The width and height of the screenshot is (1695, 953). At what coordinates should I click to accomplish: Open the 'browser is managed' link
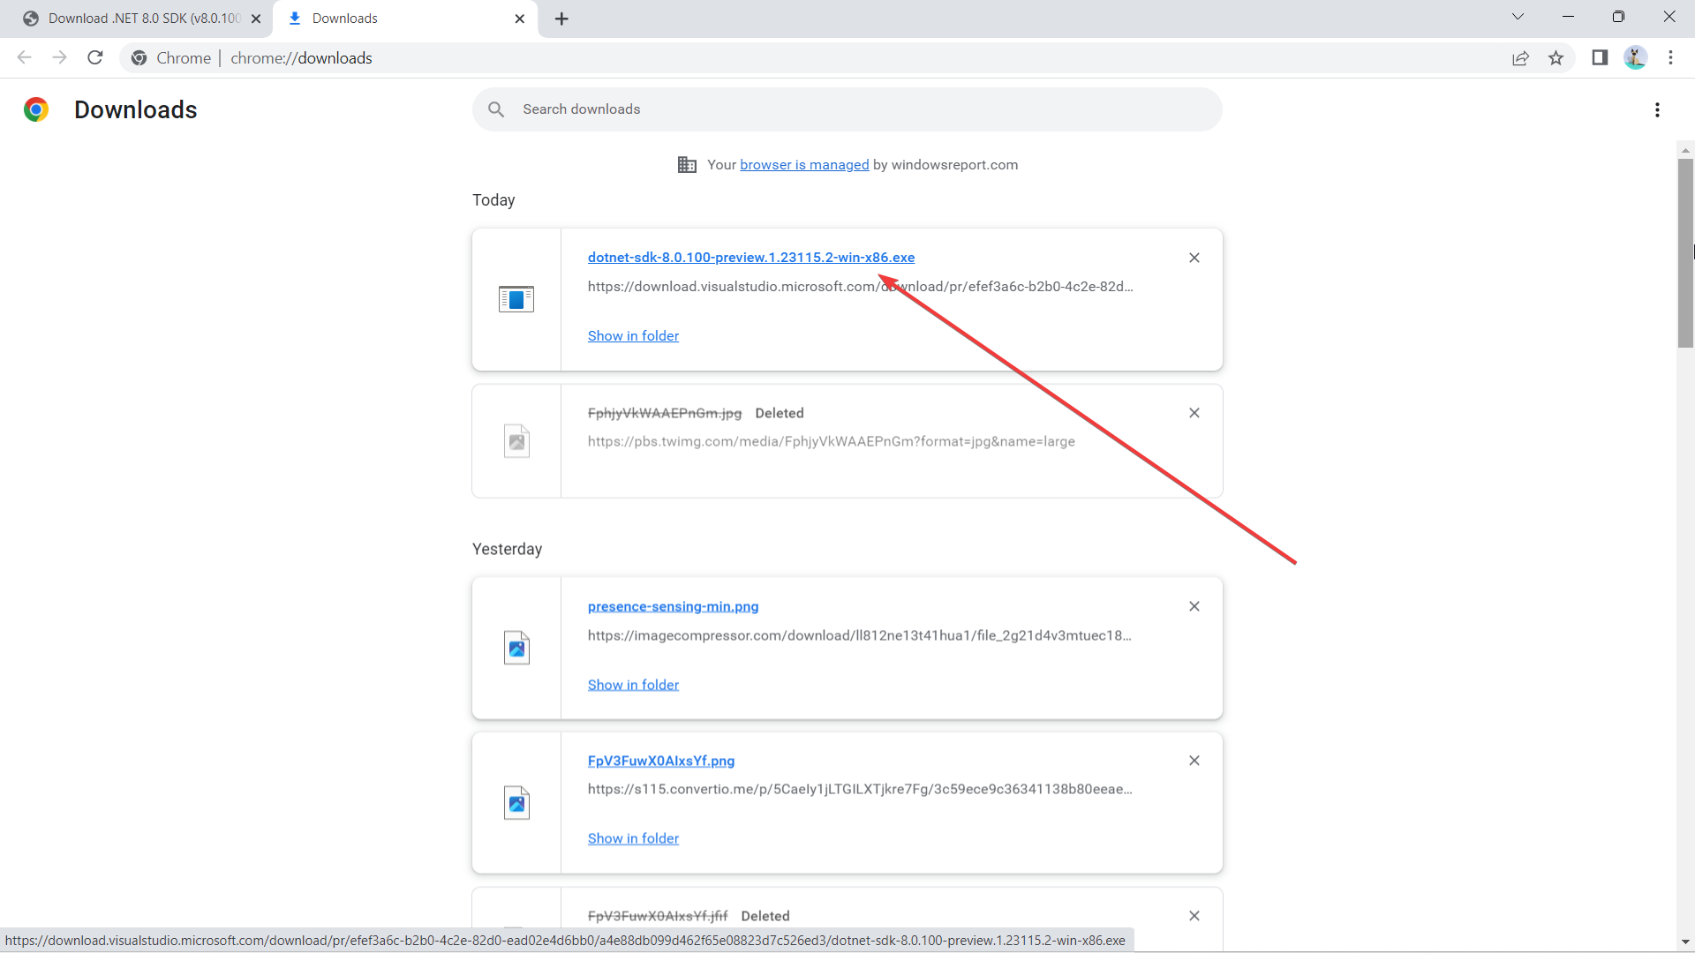(803, 165)
